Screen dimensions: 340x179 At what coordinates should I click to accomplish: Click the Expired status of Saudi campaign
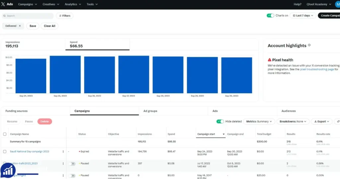click(84, 151)
